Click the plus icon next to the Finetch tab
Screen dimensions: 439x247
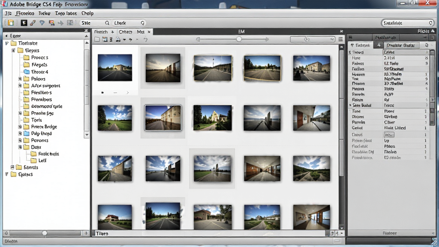coord(113,32)
